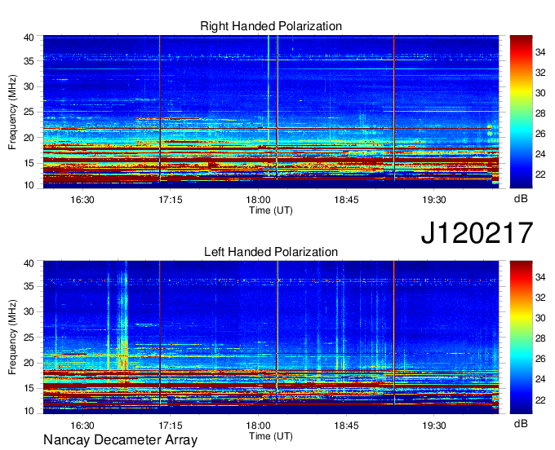Click 24 dB value on Left Handed color scale
This screenshot has width=555, height=450.
540,379
